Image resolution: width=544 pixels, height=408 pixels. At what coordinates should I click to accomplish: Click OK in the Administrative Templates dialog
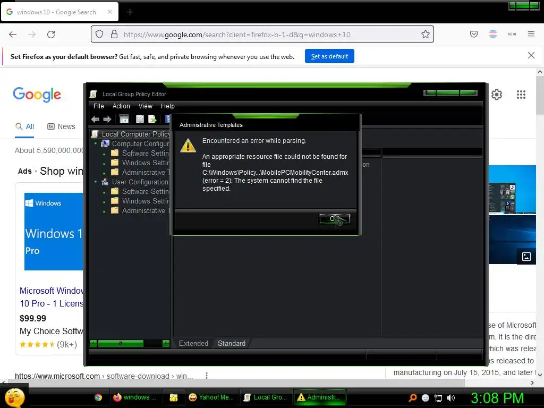[335, 218]
